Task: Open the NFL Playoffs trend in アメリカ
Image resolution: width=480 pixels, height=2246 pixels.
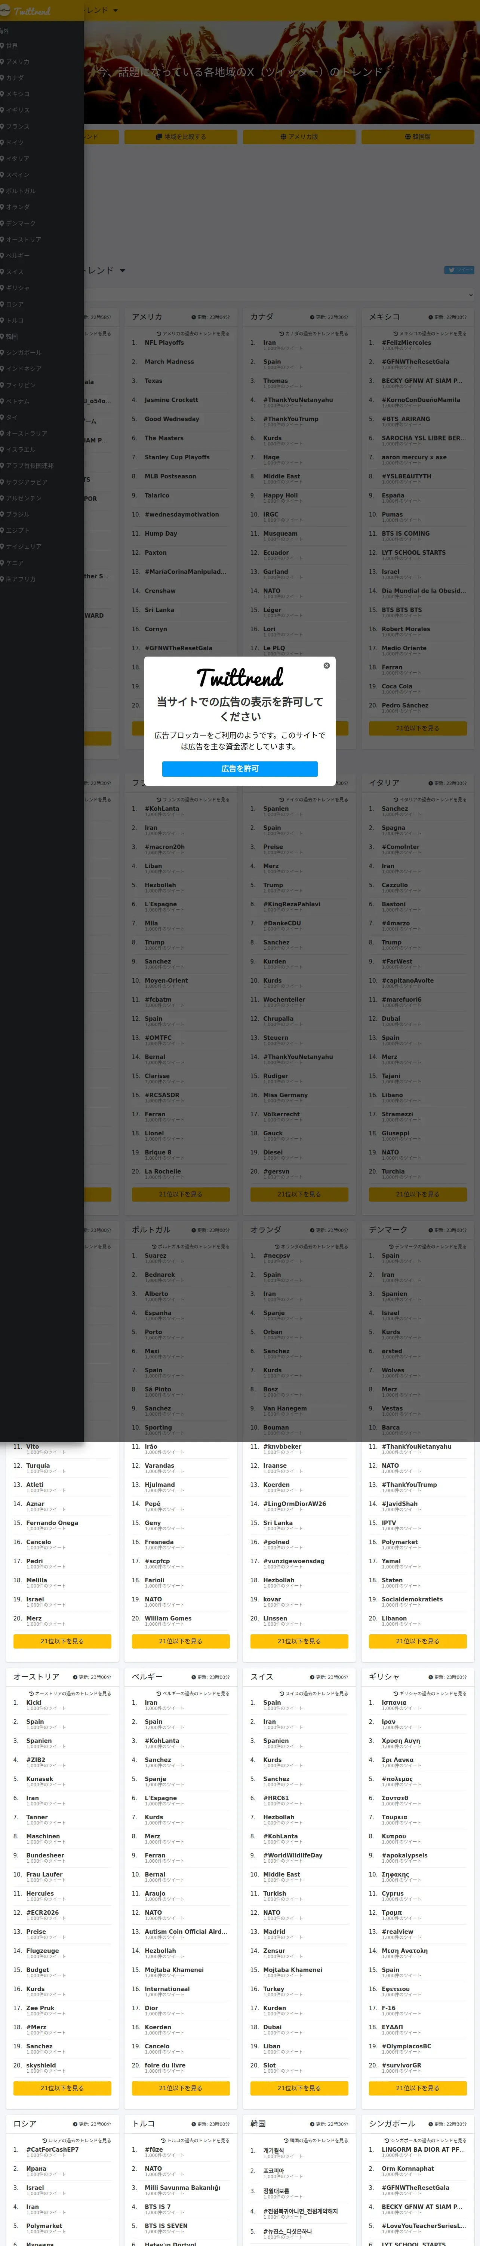Action: point(164,343)
